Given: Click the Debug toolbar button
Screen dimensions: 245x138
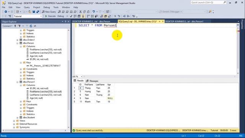Looking at the screenshot, I should 60,16.
